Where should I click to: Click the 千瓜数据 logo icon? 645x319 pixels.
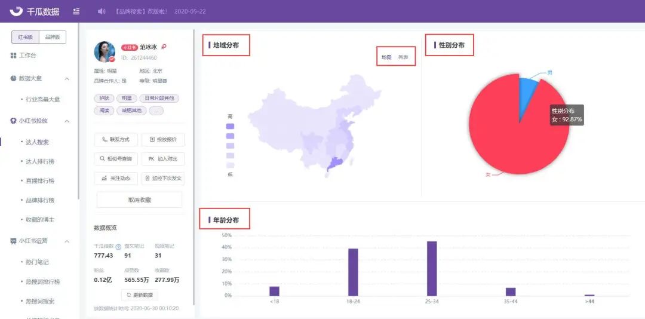pos(17,11)
